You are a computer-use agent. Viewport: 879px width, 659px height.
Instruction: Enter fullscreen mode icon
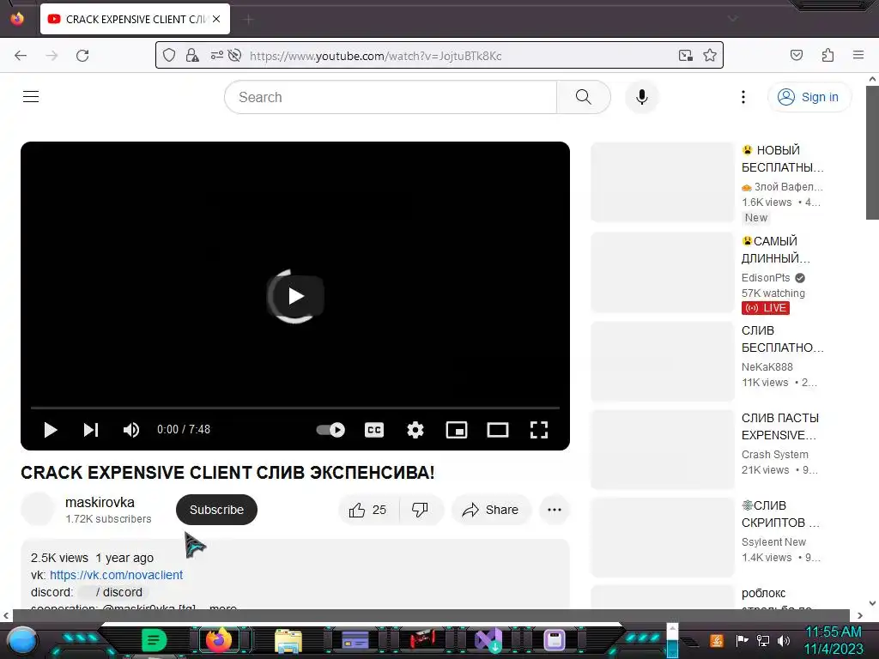pos(539,430)
